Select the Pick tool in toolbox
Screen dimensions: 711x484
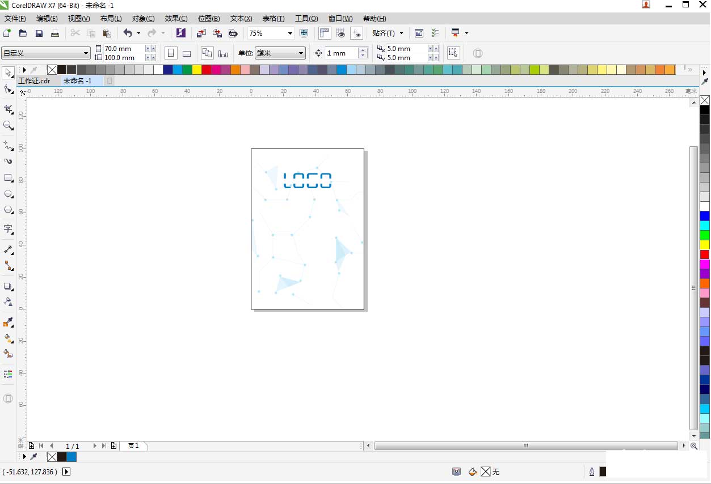[8, 73]
